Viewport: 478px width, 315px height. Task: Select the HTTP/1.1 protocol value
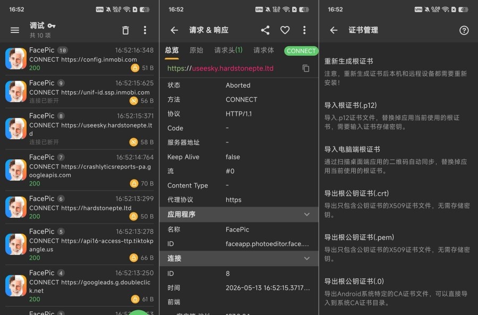(x=238, y=114)
